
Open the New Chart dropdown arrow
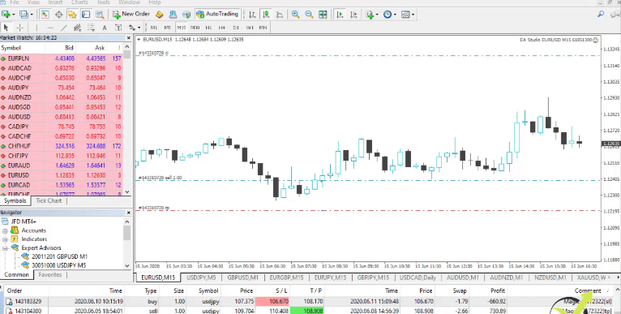coord(14,15)
